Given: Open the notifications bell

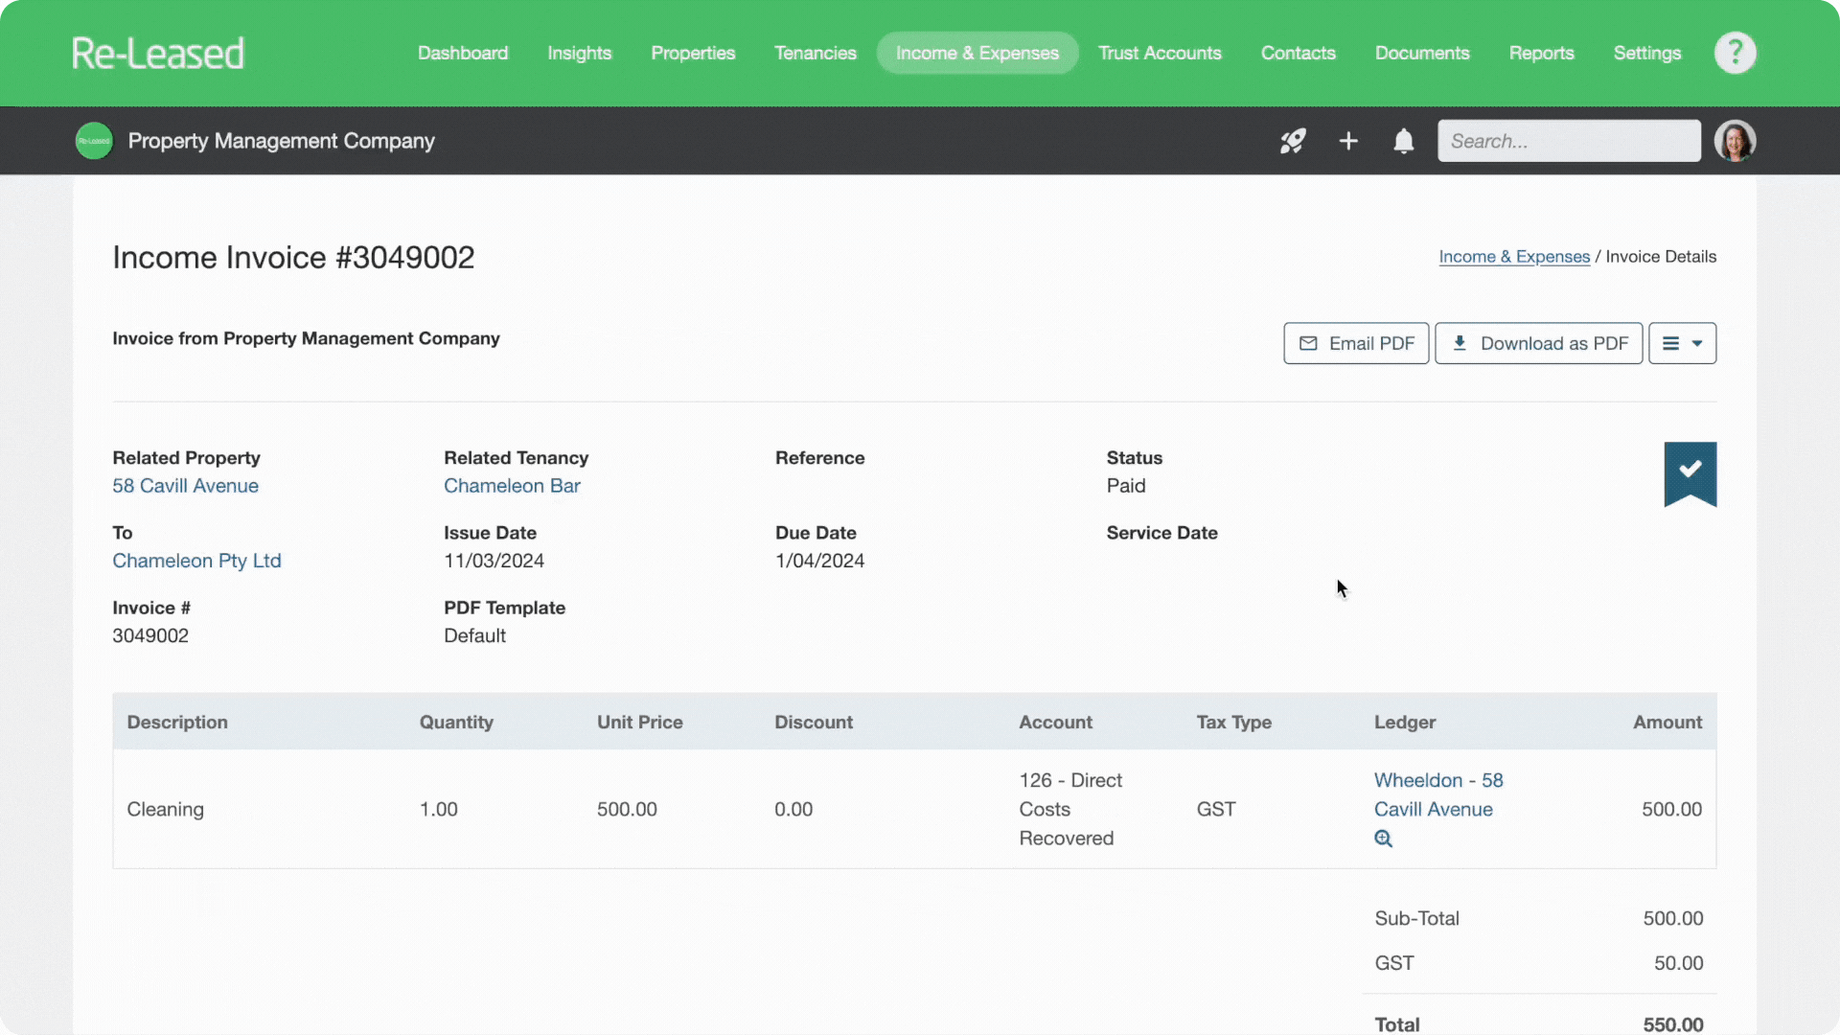Looking at the screenshot, I should (1403, 141).
